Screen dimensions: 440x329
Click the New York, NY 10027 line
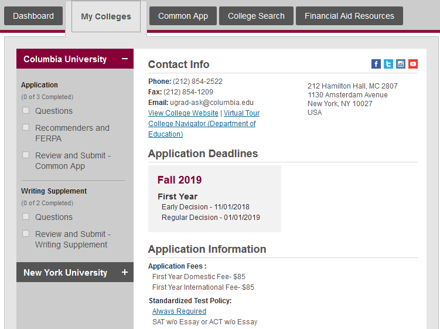(340, 104)
